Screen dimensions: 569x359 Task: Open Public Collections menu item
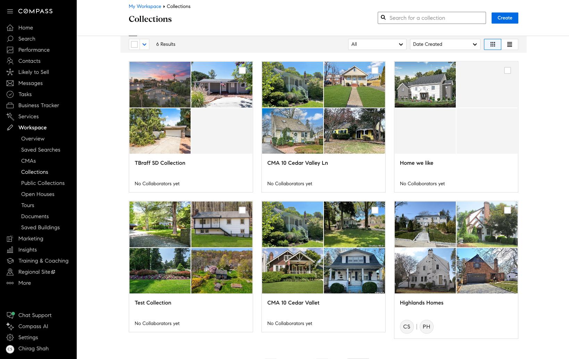pyautogui.click(x=43, y=183)
